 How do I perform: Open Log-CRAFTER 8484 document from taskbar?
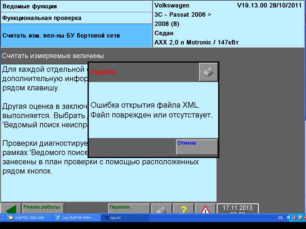point(77,218)
